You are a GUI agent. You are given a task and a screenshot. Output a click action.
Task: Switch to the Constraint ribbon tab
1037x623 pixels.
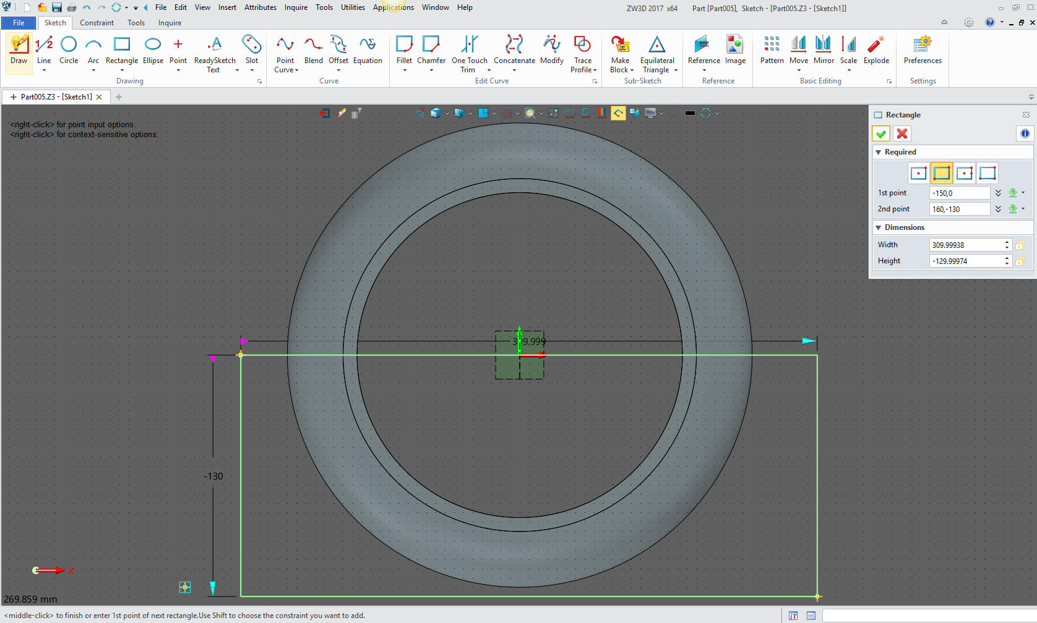tap(97, 23)
